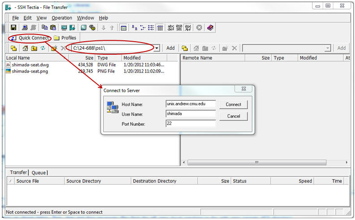
Task: Click greyed Add button beside remote path
Action: tap(342, 48)
